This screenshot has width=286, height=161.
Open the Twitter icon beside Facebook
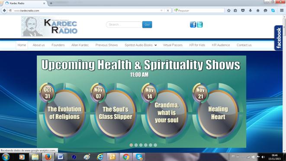coord(199,25)
